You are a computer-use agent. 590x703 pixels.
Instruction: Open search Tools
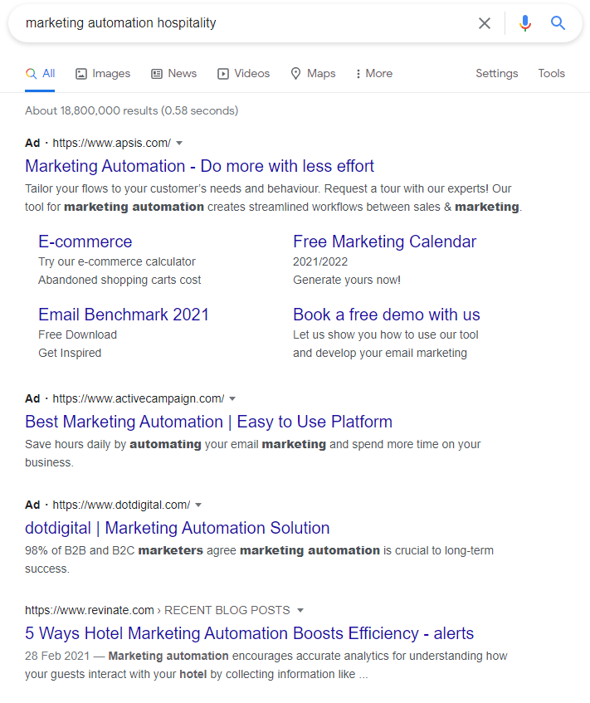click(x=551, y=74)
